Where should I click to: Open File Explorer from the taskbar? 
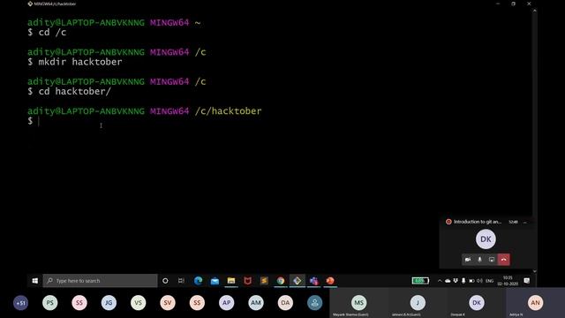click(x=231, y=281)
